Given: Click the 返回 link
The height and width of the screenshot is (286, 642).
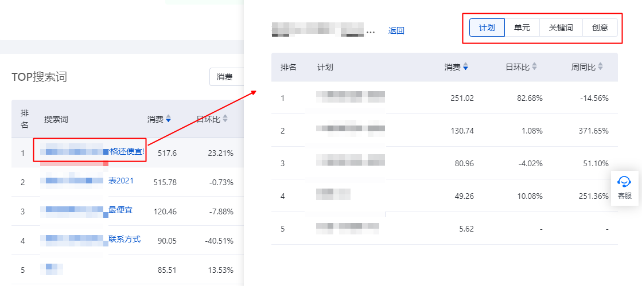Looking at the screenshot, I should tap(396, 31).
